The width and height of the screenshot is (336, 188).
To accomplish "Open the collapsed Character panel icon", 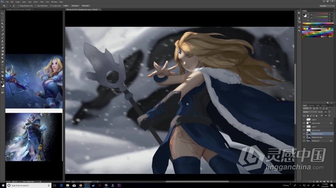I will [x=299, y=27].
